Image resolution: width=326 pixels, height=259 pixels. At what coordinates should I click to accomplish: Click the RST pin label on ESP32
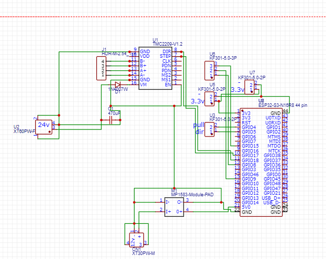click(x=246, y=123)
